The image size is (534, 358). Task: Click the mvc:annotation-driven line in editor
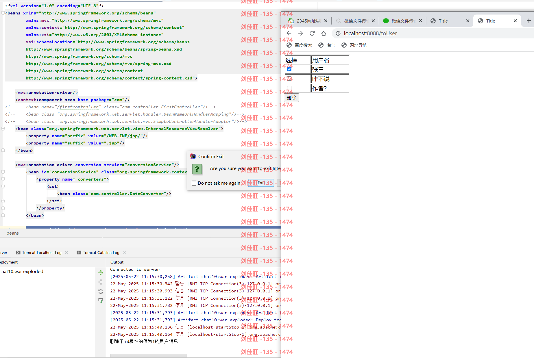(47, 92)
